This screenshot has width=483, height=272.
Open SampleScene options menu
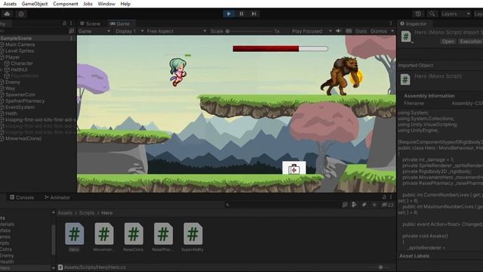click(71, 39)
